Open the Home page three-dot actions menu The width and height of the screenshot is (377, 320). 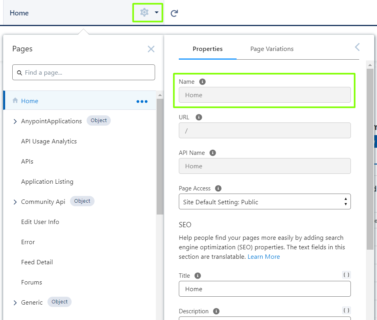tap(142, 101)
